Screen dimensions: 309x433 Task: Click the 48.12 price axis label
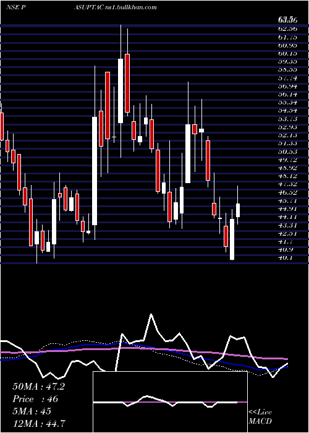coord(287,176)
